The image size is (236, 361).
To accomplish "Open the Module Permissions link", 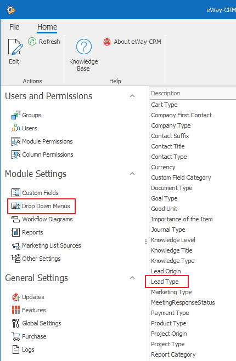I will (x=47, y=141).
